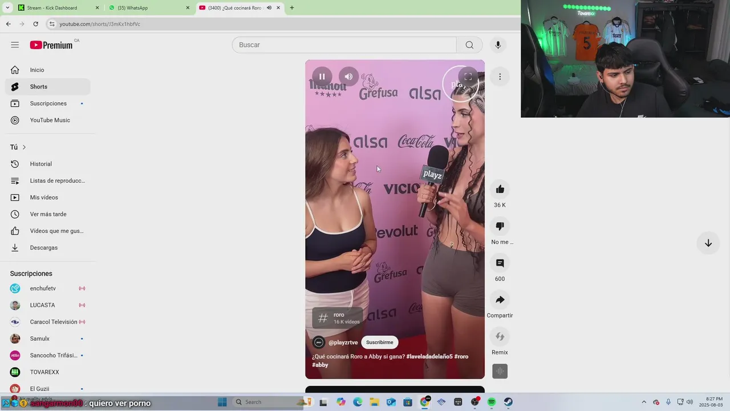Image resolution: width=730 pixels, height=411 pixels.
Task: Open the roro hashtag card
Action: click(338, 318)
